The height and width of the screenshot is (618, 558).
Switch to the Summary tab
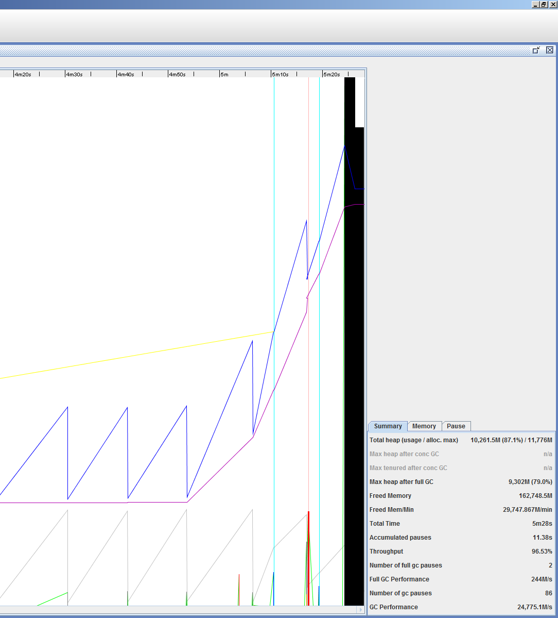tap(388, 426)
